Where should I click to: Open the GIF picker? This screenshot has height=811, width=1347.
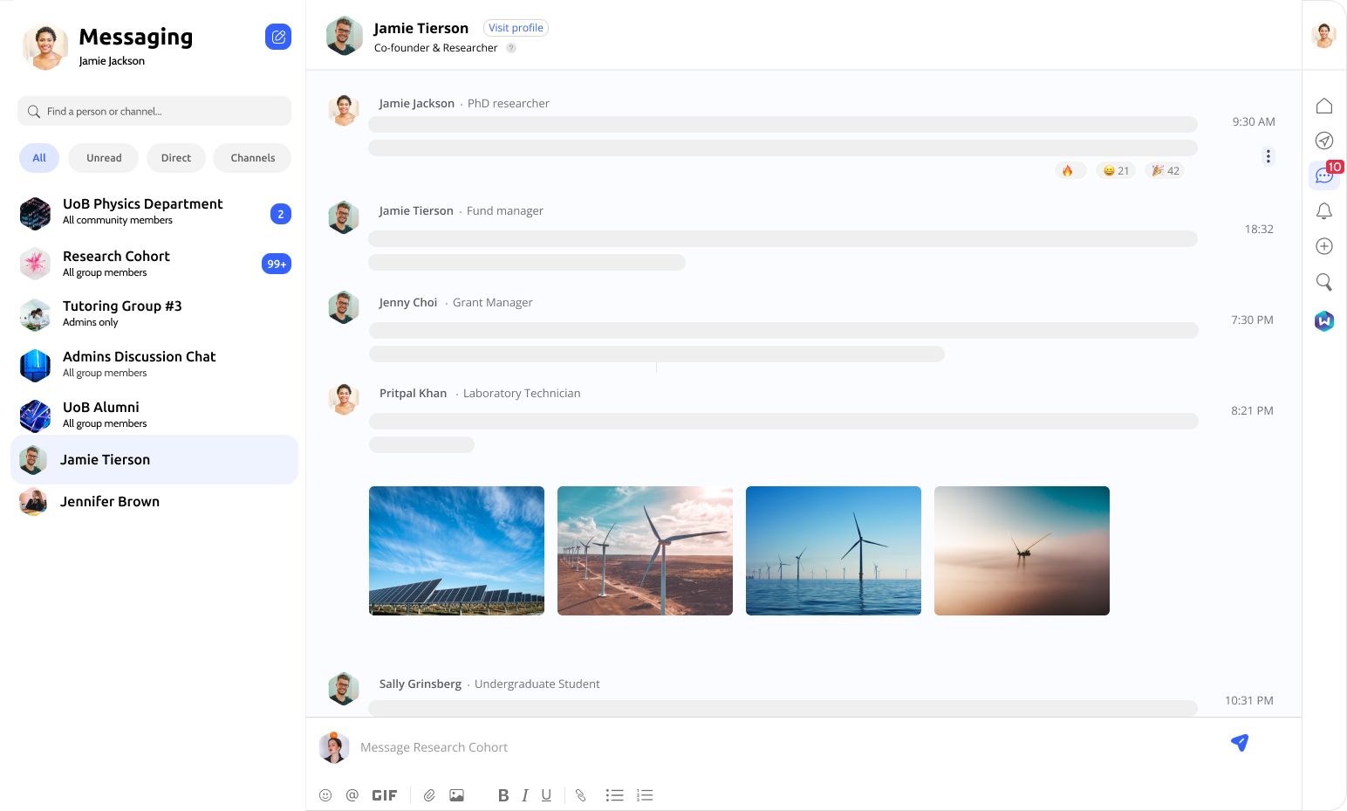[x=385, y=795]
